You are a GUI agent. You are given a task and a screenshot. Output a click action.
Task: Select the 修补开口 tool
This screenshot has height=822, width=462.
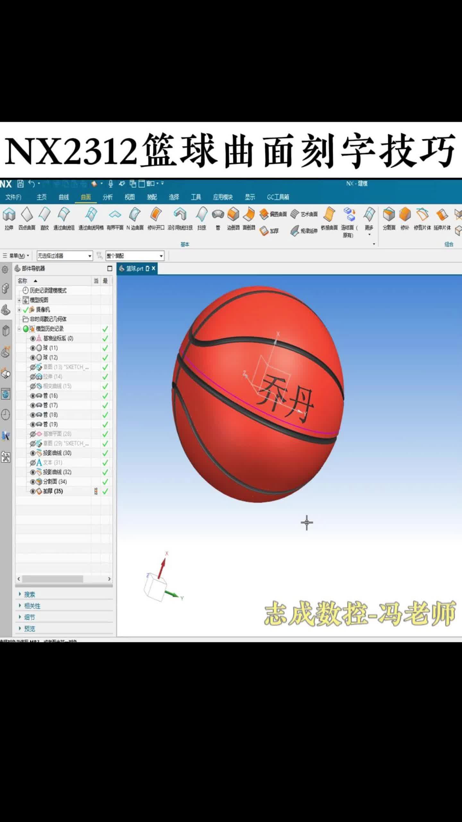[156, 219]
